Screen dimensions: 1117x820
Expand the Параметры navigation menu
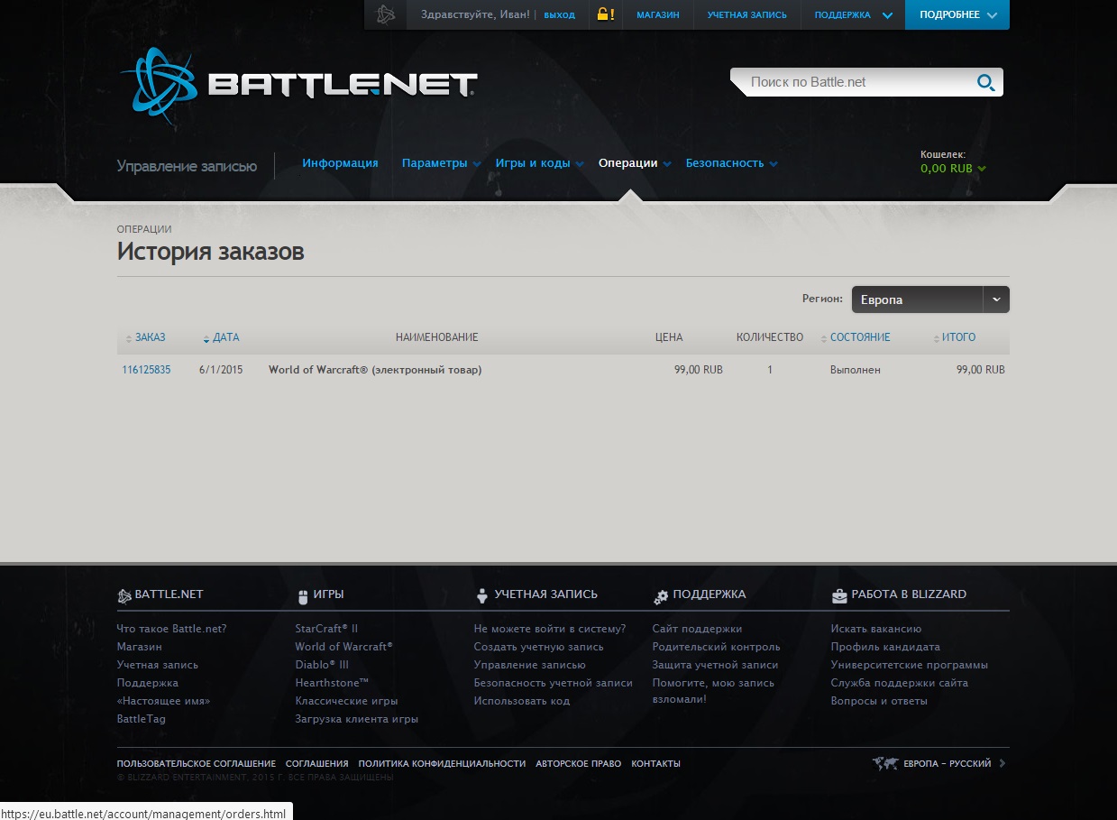coord(442,163)
